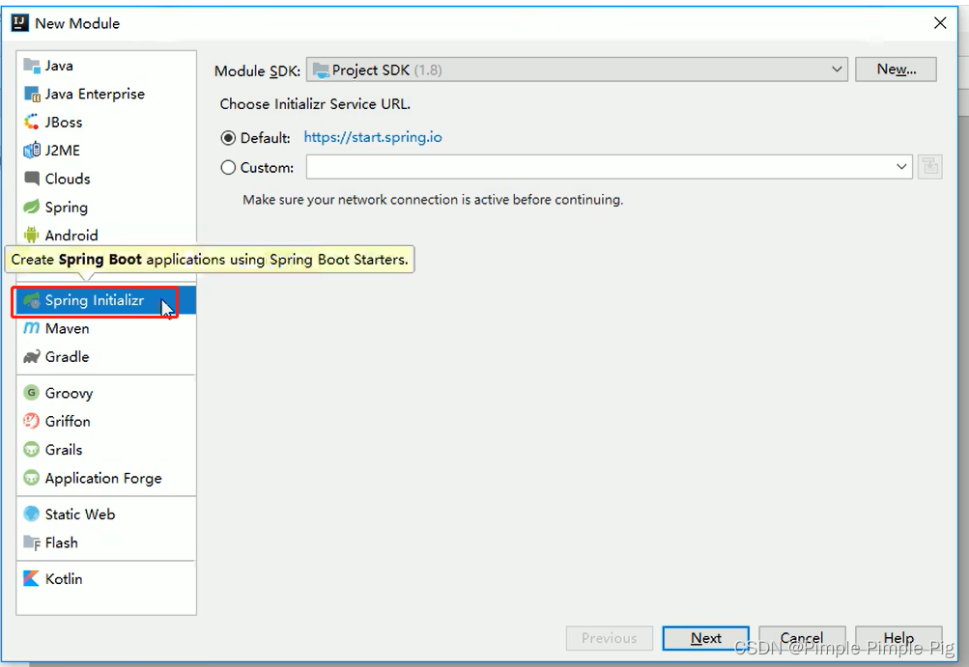Click the Help button
969x667 pixels.
[x=898, y=638]
